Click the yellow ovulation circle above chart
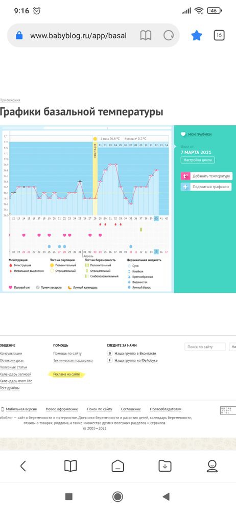The image size is (236, 511). coord(95,139)
